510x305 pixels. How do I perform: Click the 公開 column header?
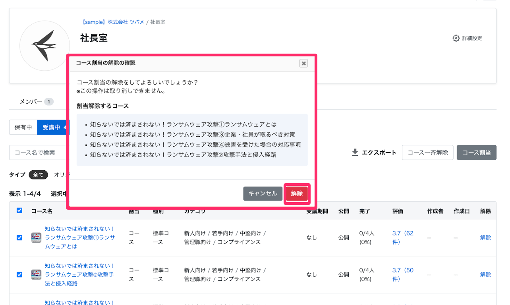pos(344,211)
